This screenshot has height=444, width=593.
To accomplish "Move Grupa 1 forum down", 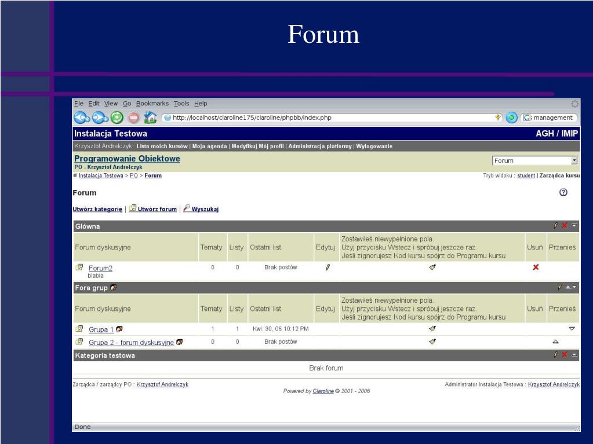I will pyautogui.click(x=572, y=329).
